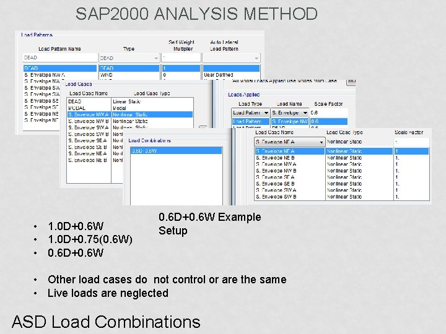This screenshot has height=334, width=446.
Task: Click Nonlinear Static cell in S. Envelope NE B row
Action: (344, 158)
